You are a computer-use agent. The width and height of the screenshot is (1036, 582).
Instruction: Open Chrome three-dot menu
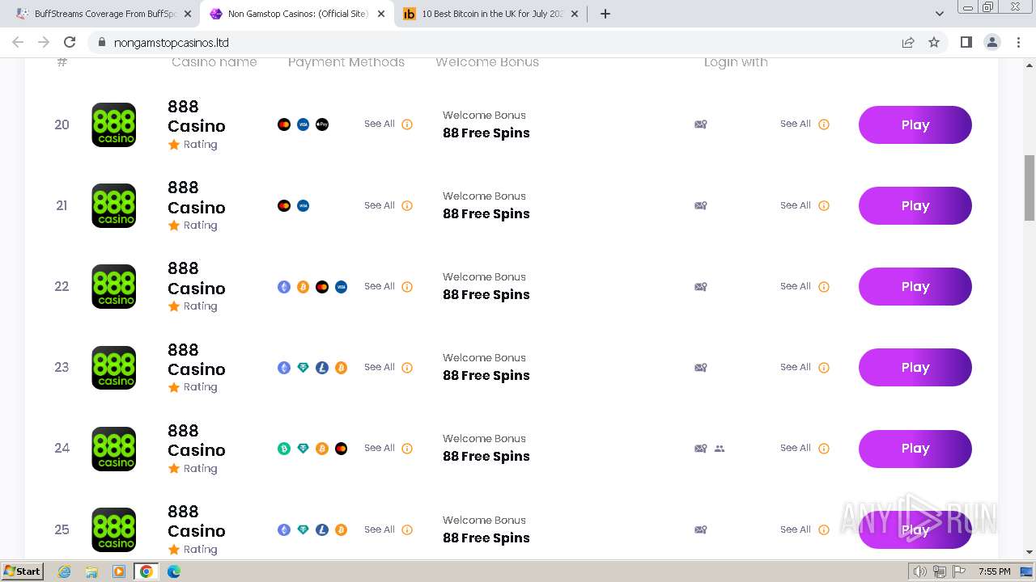coord(1018,42)
